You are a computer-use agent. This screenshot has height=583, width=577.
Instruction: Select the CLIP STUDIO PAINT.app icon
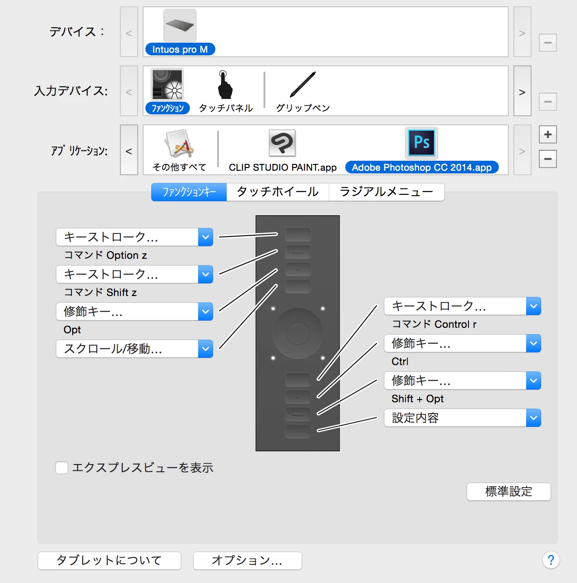[283, 143]
